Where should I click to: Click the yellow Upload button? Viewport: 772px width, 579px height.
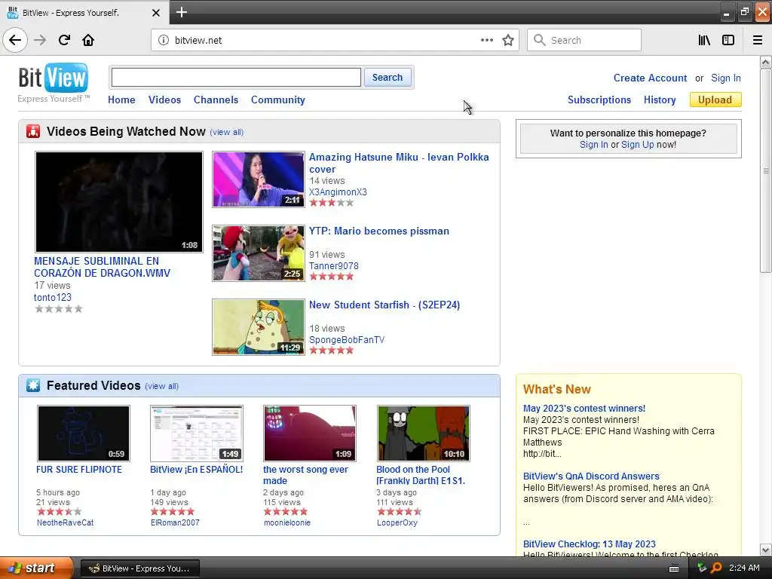tap(715, 100)
